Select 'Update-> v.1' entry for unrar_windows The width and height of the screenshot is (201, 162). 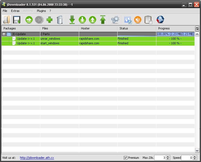pos(26,39)
